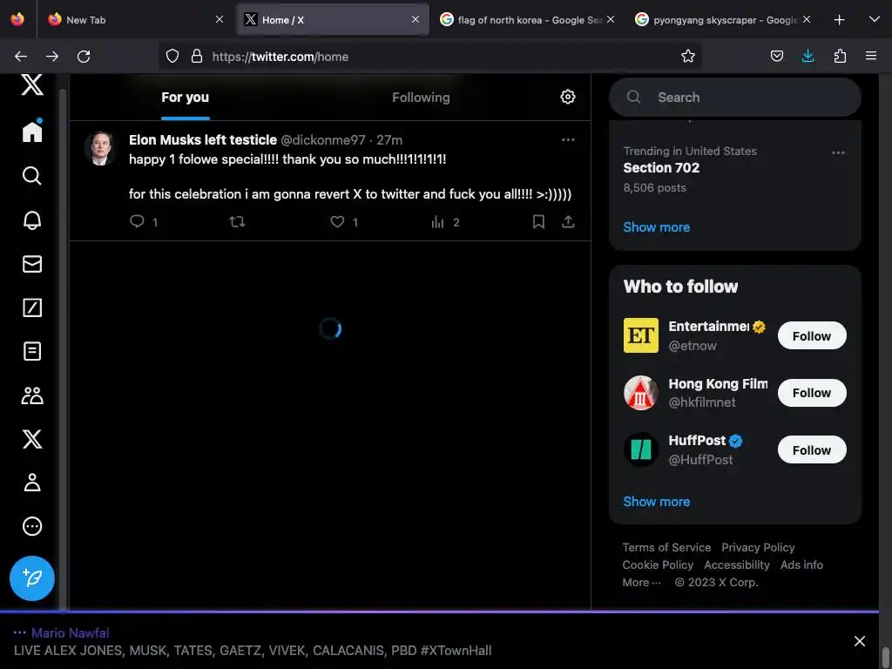View site security lock info

197,56
